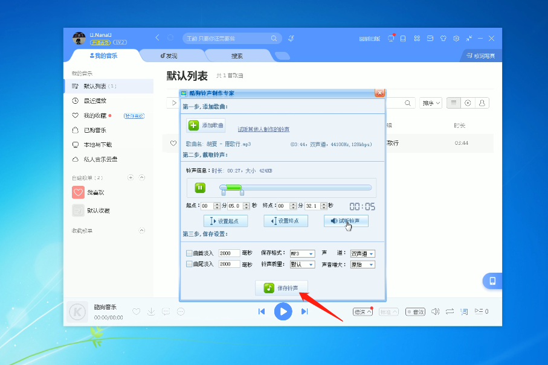Viewport: 548px width, 365px height.
Task: Play the song with the blue play button
Action: pos(283,311)
